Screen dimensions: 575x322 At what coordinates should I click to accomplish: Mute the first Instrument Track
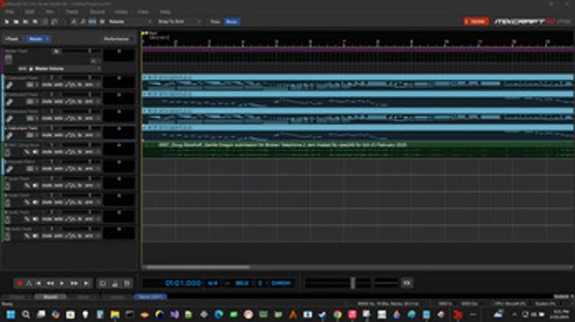tap(46, 85)
